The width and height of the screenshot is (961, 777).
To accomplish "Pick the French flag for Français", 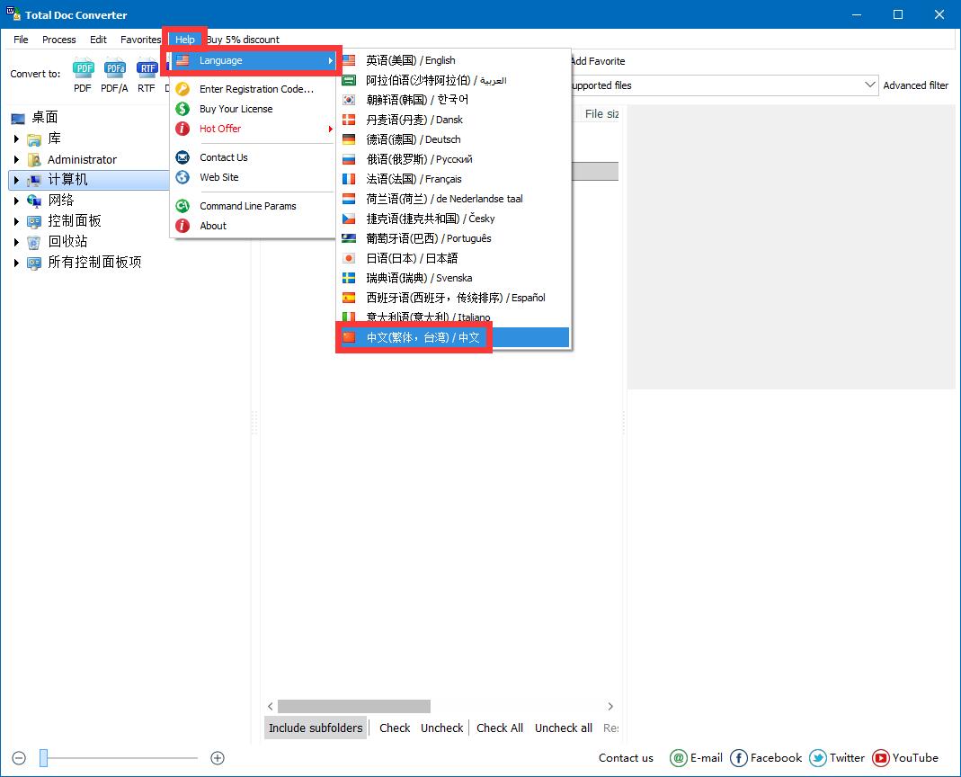I will point(349,179).
